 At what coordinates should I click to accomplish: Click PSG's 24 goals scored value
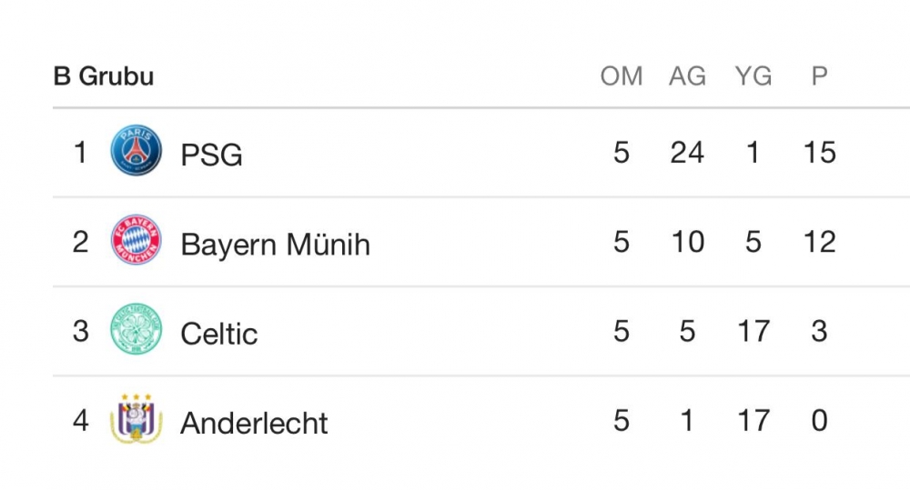(687, 152)
